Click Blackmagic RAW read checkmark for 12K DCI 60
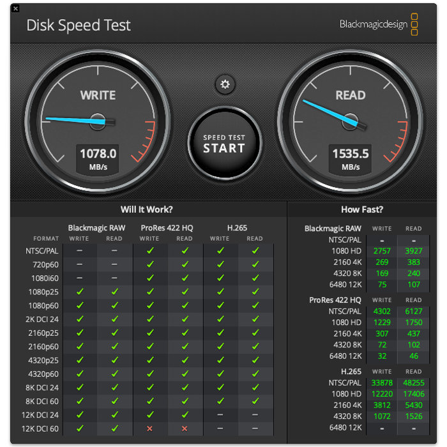The width and height of the screenshot is (447, 447). click(x=114, y=428)
